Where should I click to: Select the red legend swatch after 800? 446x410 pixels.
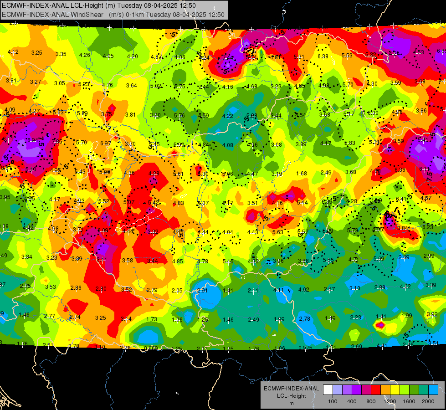(x=376, y=390)
